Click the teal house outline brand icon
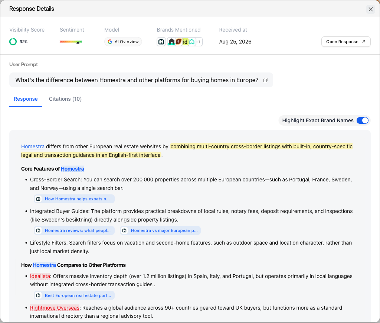The height and width of the screenshot is (323, 380). coord(192,42)
